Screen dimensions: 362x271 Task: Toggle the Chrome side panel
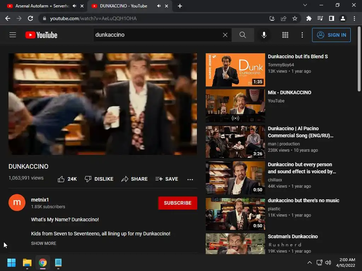pyautogui.click(x=332, y=18)
